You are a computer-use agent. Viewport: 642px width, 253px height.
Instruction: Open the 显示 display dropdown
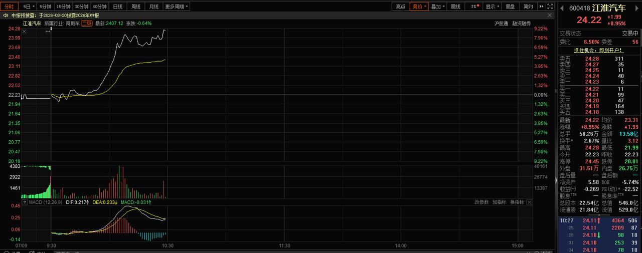[492, 7]
